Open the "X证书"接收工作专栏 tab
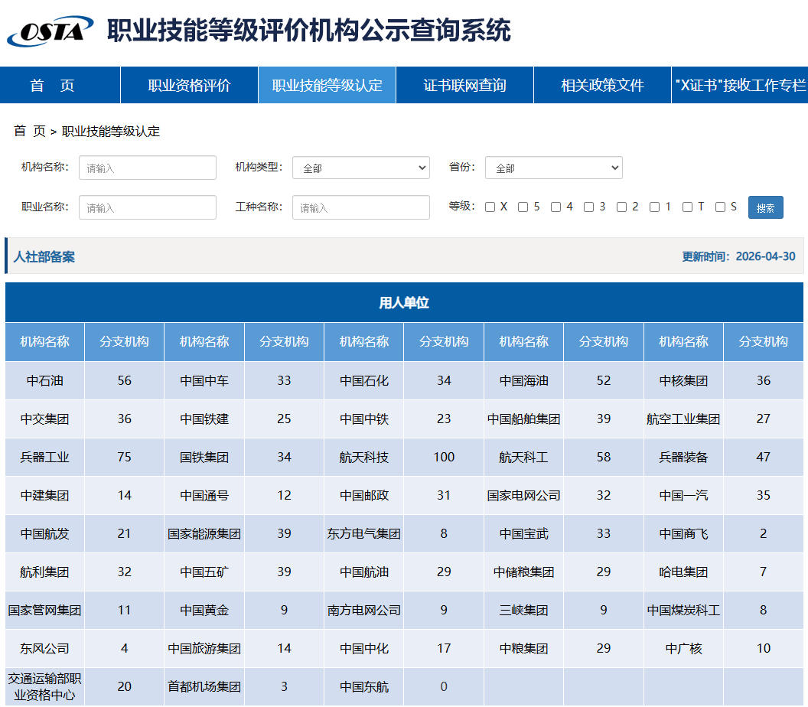Viewport: 808px width, 707px height. [740, 85]
